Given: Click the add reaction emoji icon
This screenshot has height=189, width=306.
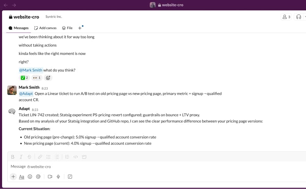Looking at the screenshot, I should click(48, 78).
